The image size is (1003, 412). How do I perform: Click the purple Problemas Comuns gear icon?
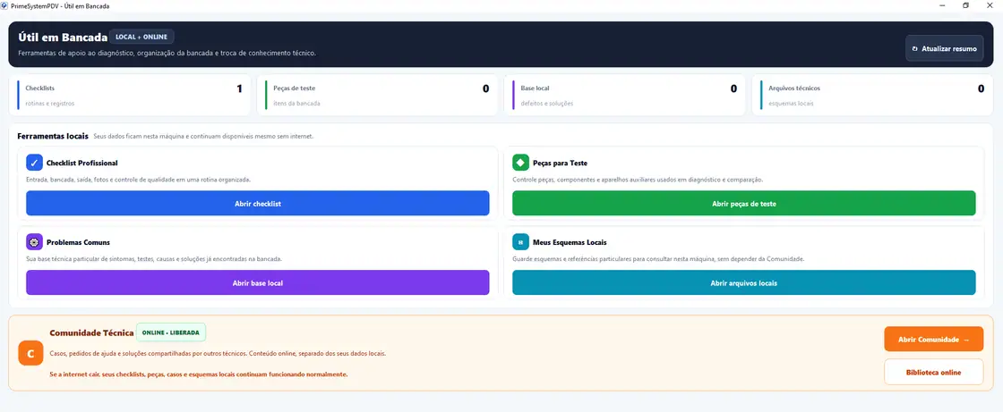pos(35,242)
